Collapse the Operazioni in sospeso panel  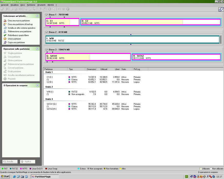(x=37, y=85)
